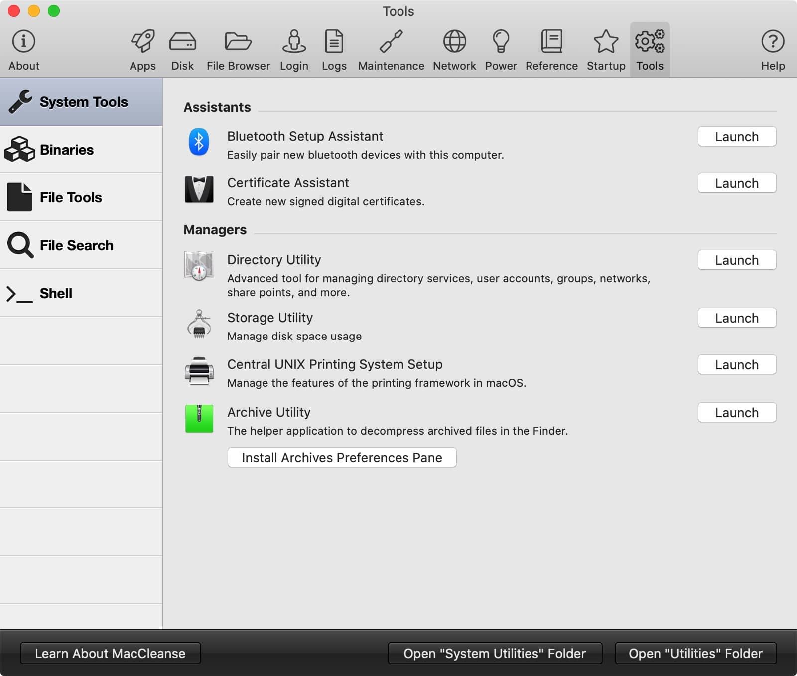Click the green Archive Utility icon
The height and width of the screenshot is (676, 797).
coord(199,419)
